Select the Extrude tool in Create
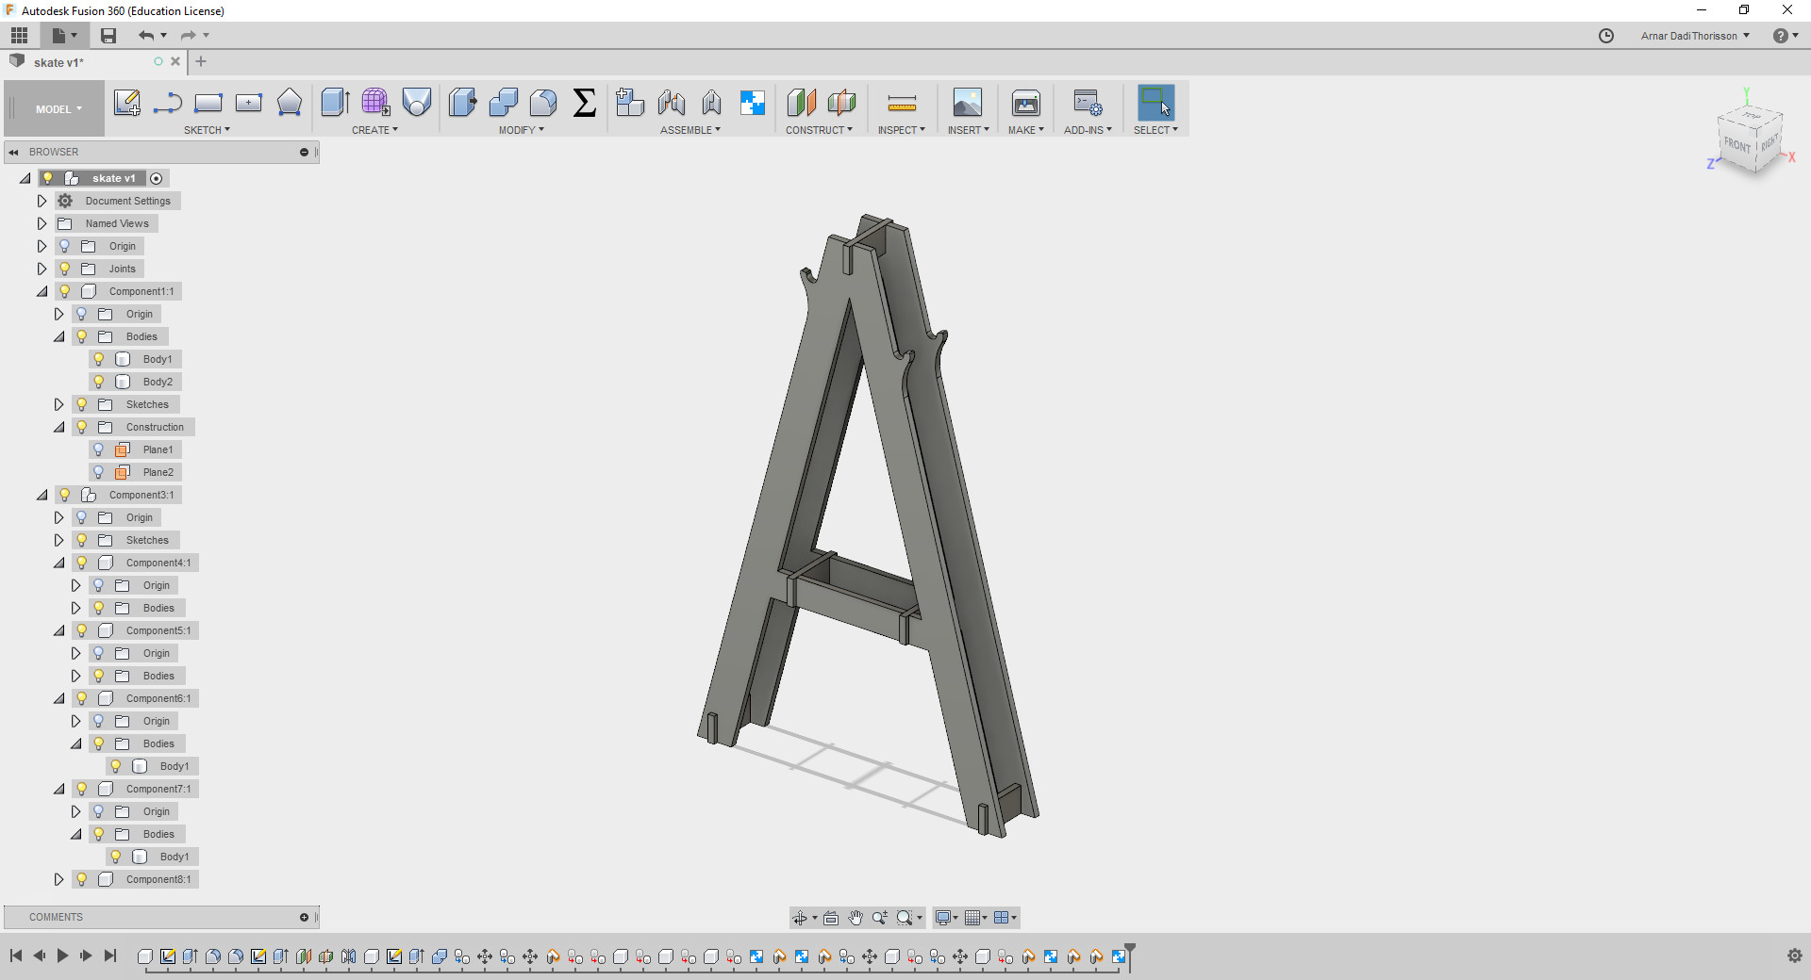Screen dimensions: 1811x980 point(335,103)
